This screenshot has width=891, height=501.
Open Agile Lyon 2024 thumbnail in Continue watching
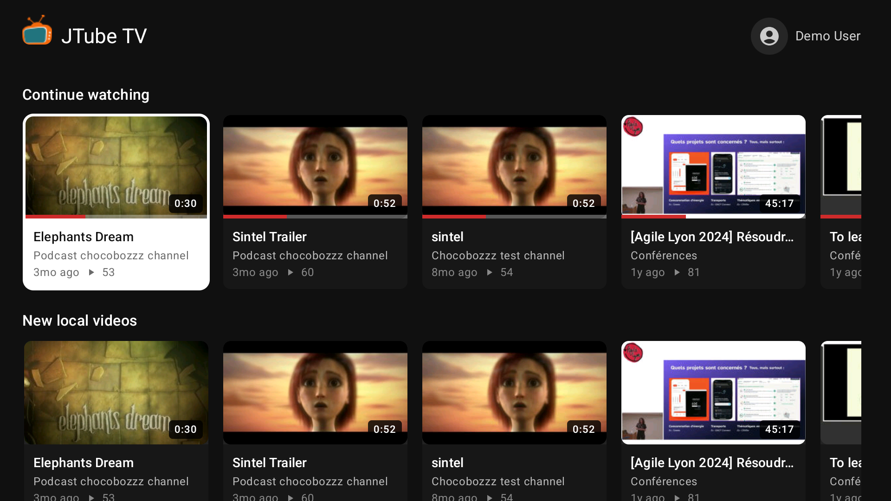(x=713, y=166)
